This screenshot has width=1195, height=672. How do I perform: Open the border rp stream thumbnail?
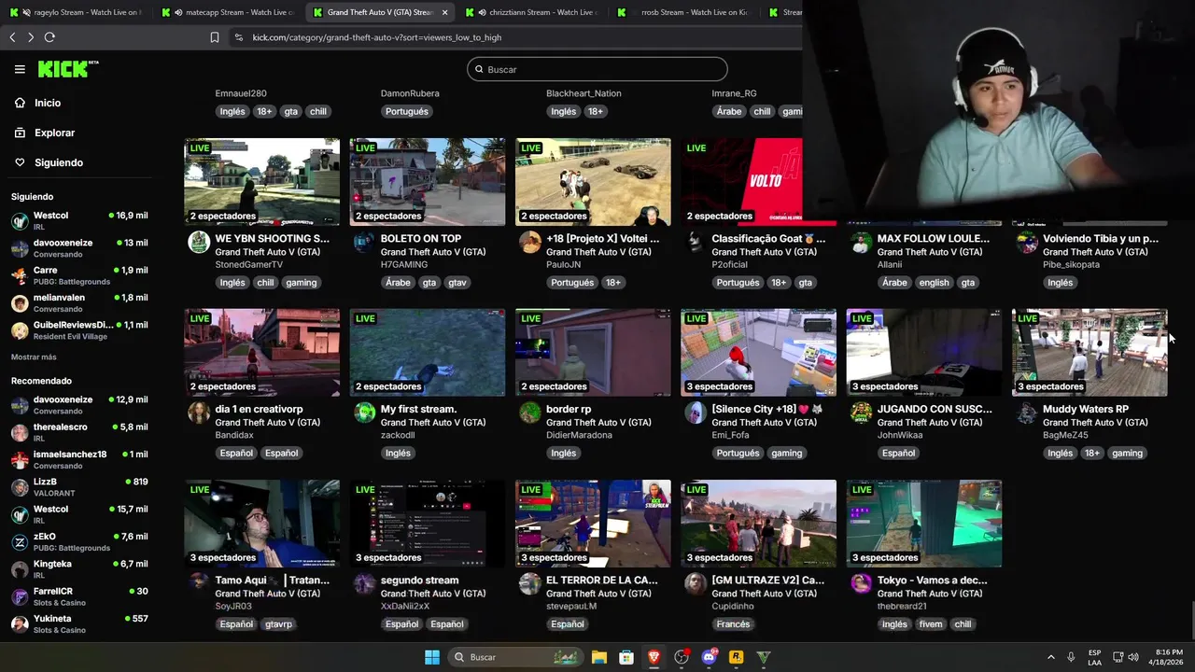pos(593,353)
